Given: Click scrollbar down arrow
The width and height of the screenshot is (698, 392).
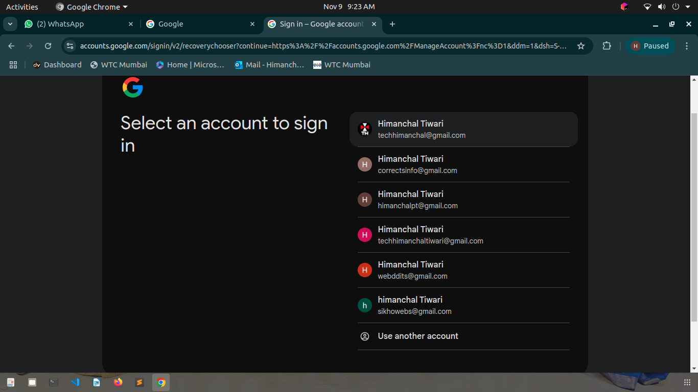Looking at the screenshot, I should [694, 368].
